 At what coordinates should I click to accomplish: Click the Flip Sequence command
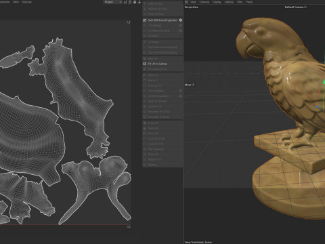click(x=162, y=149)
